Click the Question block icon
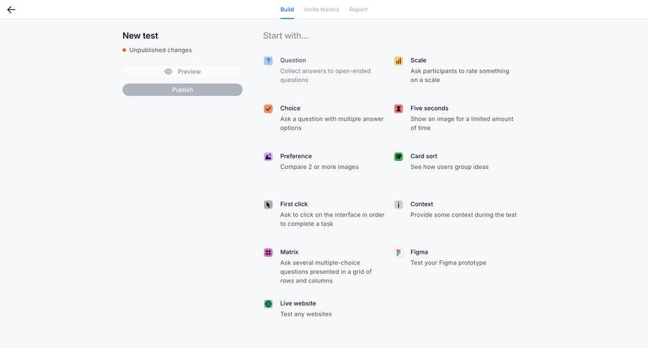 [x=268, y=61]
